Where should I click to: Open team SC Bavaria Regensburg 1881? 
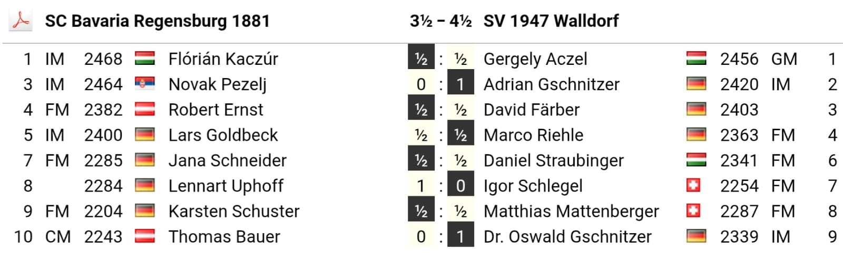click(x=157, y=21)
